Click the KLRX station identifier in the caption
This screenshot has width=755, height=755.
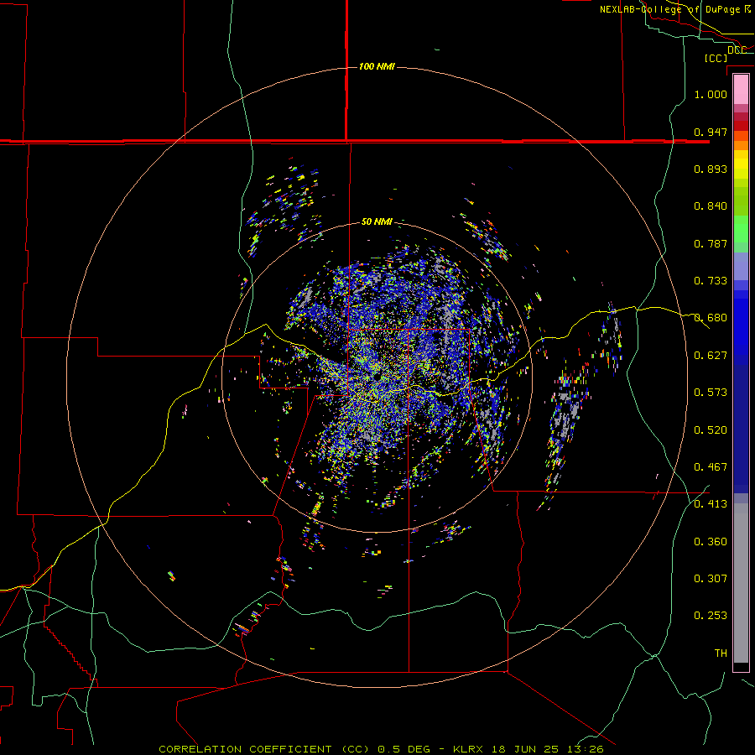[x=467, y=749]
